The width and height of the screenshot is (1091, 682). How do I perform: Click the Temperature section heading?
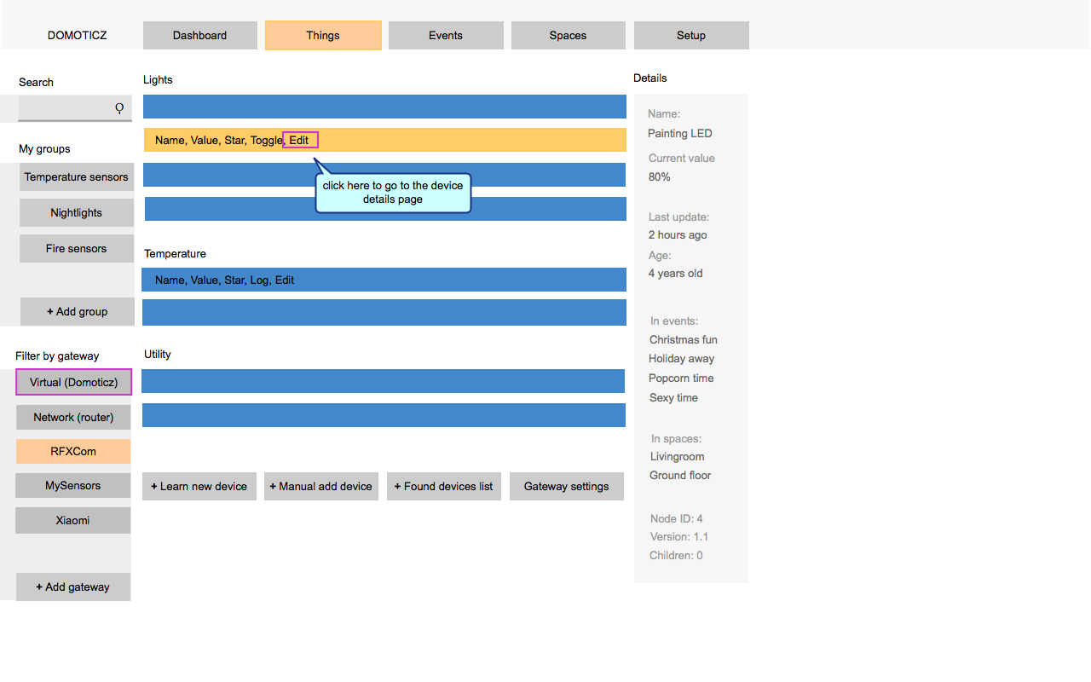pyautogui.click(x=176, y=254)
